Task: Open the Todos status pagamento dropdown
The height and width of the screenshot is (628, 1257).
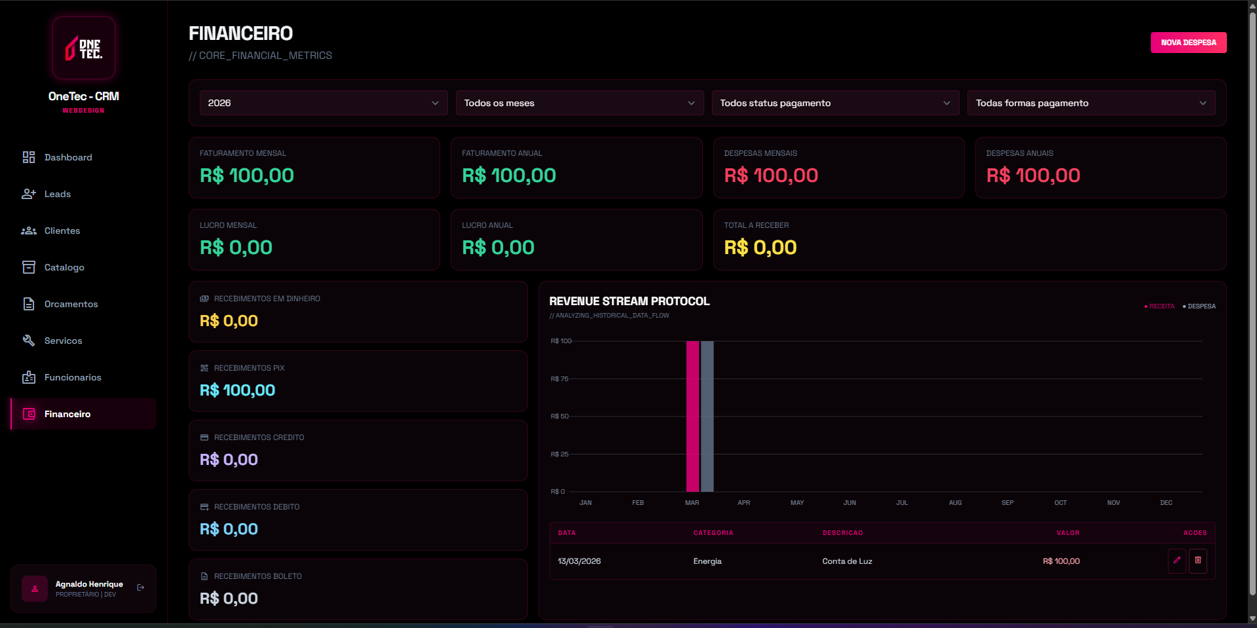Action: coord(835,103)
